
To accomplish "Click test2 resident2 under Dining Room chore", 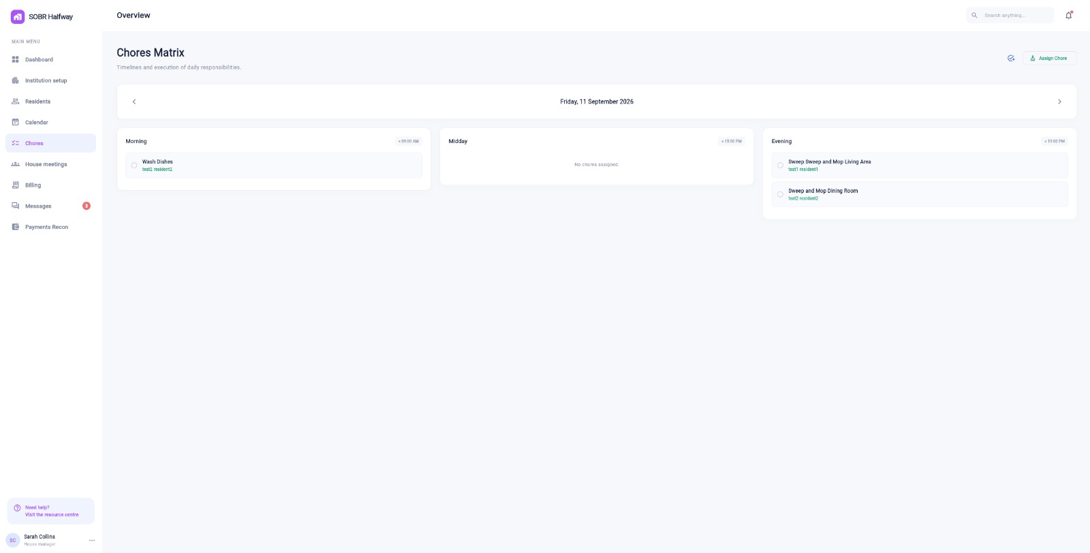I will point(803,199).
